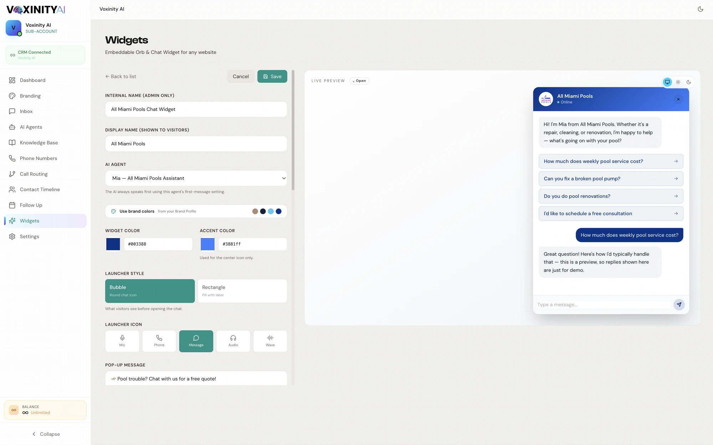Open the AI Agent dropdown
This screenshot has height=445, width=713.
(x=196, y=178)
